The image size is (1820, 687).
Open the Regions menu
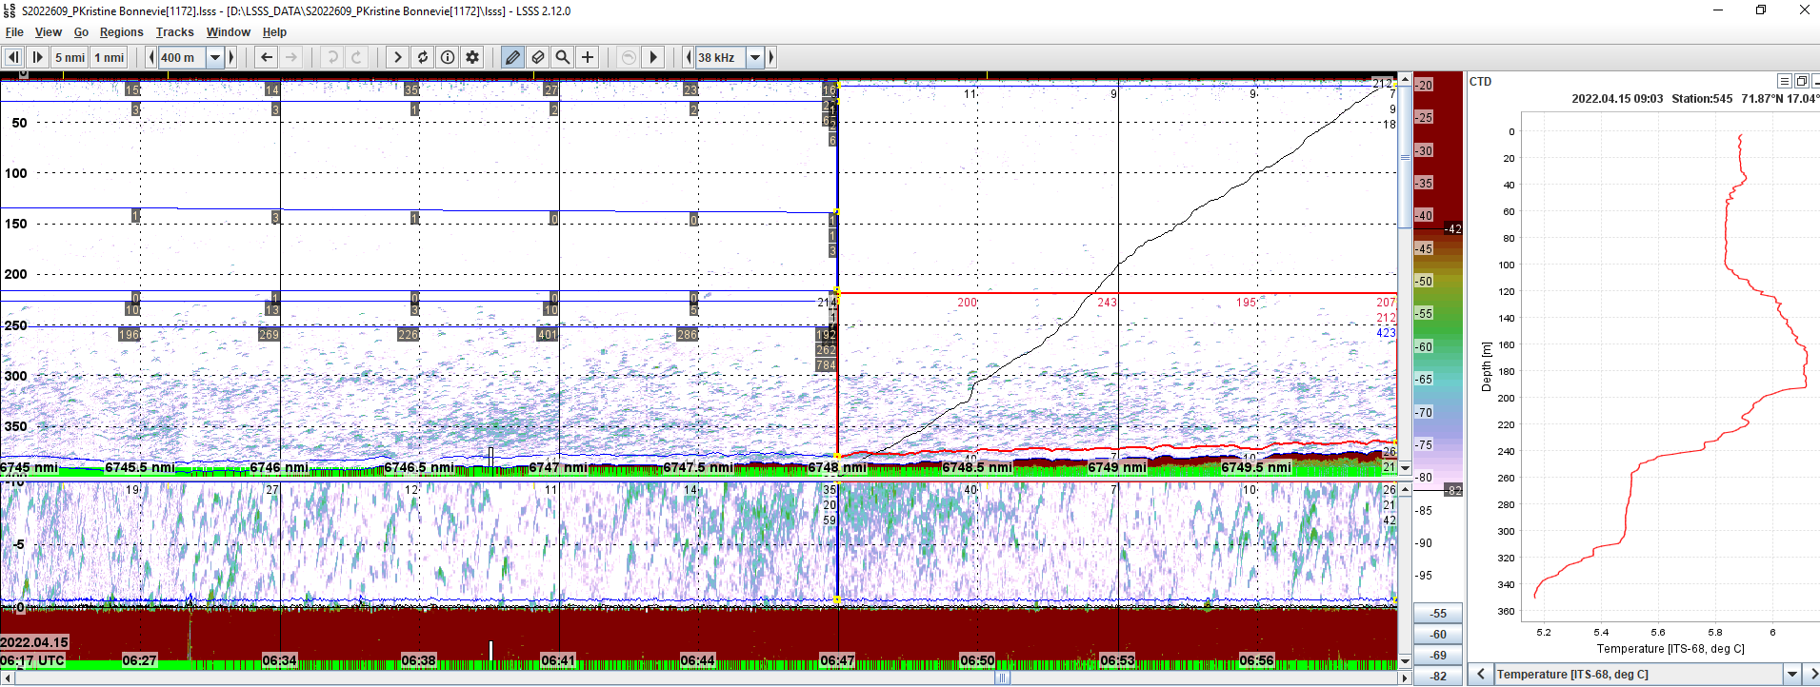click(x=121, y=32)
